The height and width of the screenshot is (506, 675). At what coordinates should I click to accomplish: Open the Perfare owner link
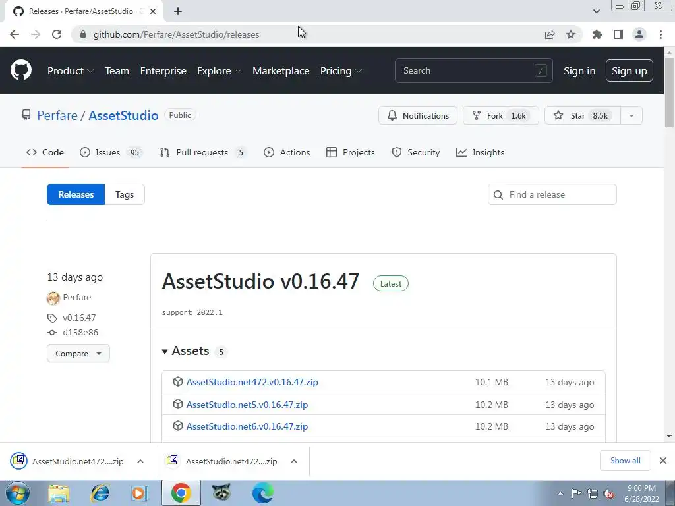tap(57, 115)
